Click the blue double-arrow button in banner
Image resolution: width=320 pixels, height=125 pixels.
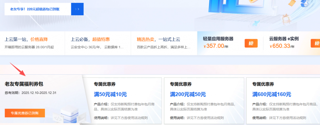tap(77, 9)
